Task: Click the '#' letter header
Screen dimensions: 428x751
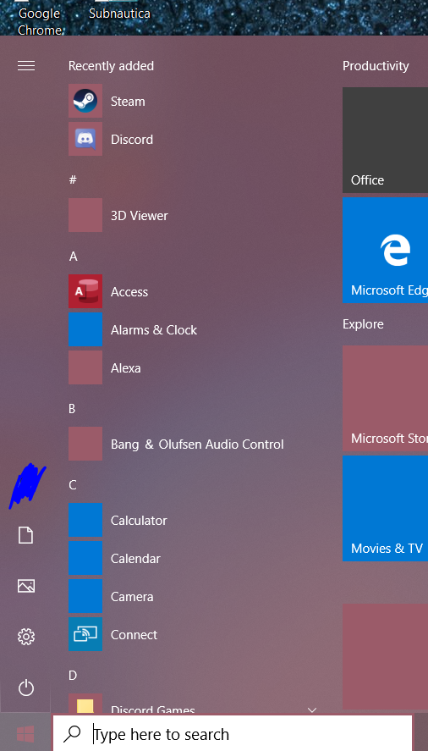Action: point(73,179)
